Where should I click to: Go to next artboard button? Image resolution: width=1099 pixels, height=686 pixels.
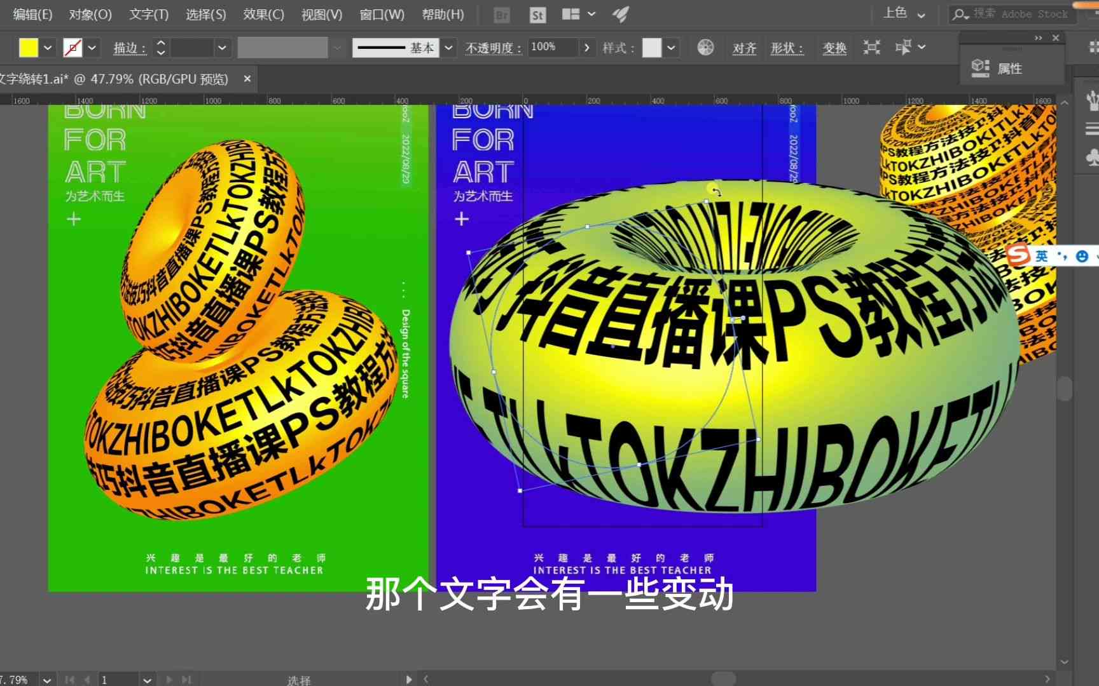[x=169, y=680]
